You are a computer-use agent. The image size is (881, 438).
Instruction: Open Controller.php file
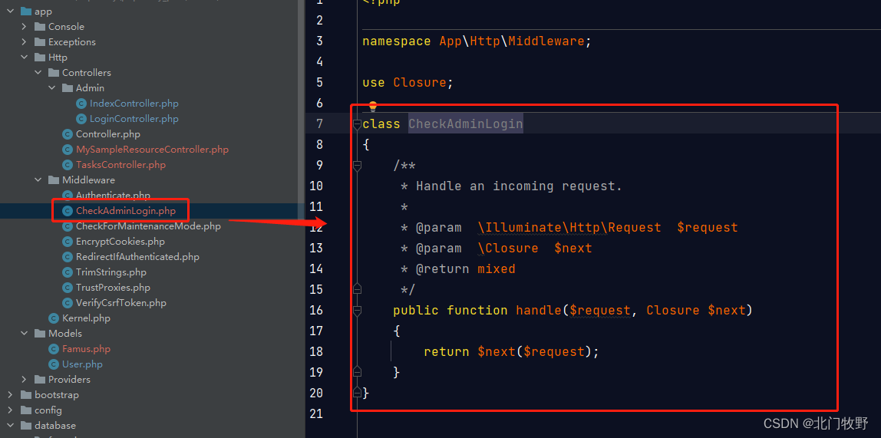(x=108, y=133)
